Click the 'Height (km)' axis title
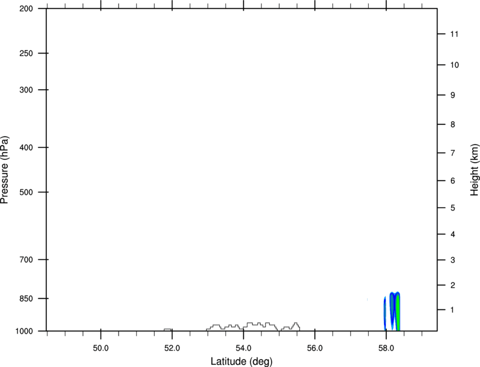Viewport: 480px width, 367px height. point(474,169)
